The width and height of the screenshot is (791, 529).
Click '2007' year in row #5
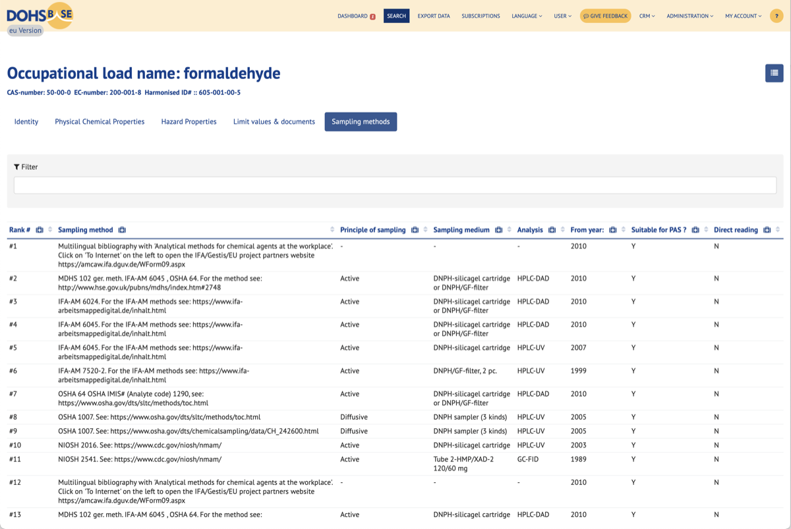(578, 348)
